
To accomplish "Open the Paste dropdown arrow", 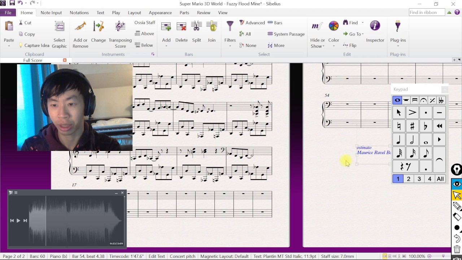I will [9, 46].
